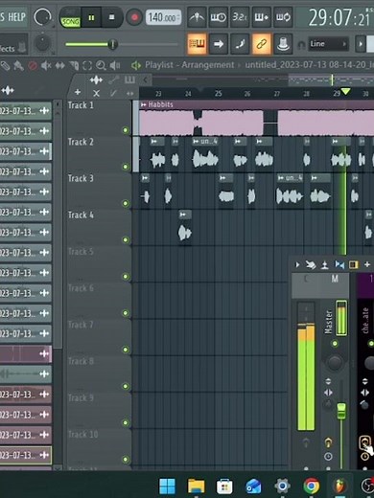
Task: Open the Line snap dropdown
Action: tap(328, 44)
